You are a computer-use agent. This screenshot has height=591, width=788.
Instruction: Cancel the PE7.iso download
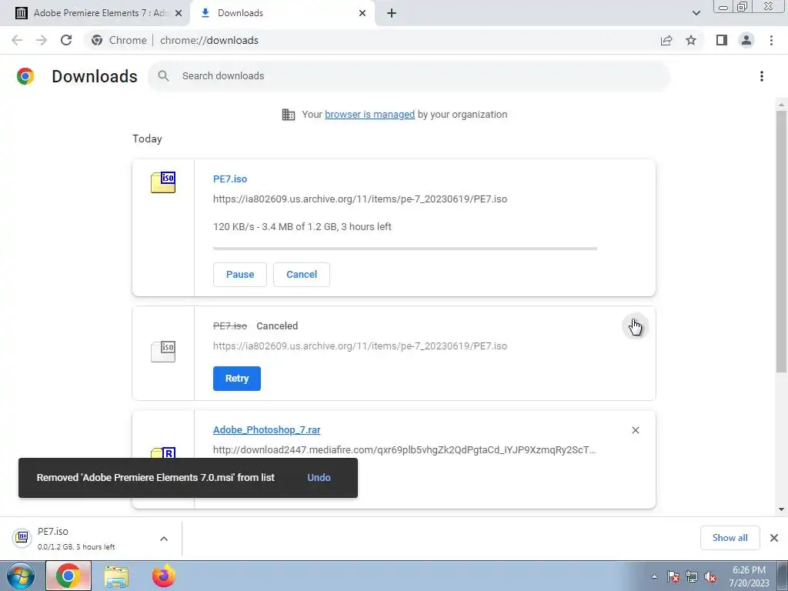[x=302, y=275]
